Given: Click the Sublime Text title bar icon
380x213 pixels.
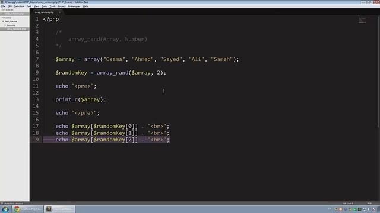Looking at the screenshot, I should pos(2,2).
